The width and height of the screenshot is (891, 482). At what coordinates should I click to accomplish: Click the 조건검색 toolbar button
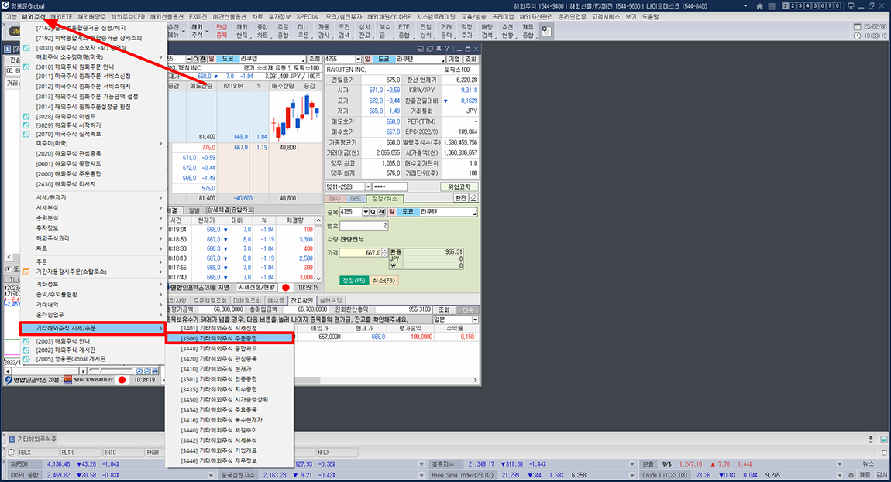[x=344, y=31]
